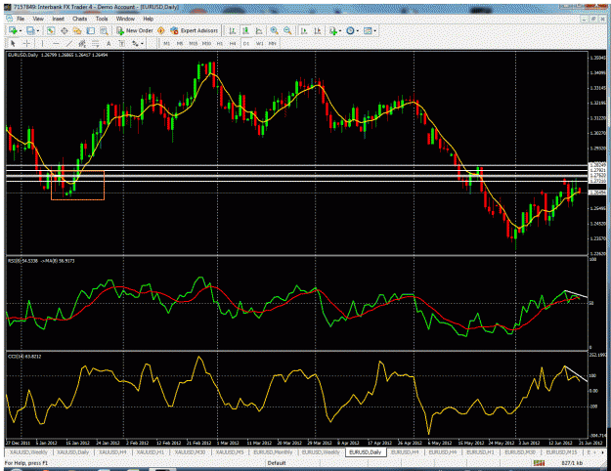
Task: Show the Market Watch window icon
Action: (50, 30)
